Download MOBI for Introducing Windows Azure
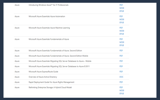The width and height of the screenshot is (160, 100). point(122,8)
